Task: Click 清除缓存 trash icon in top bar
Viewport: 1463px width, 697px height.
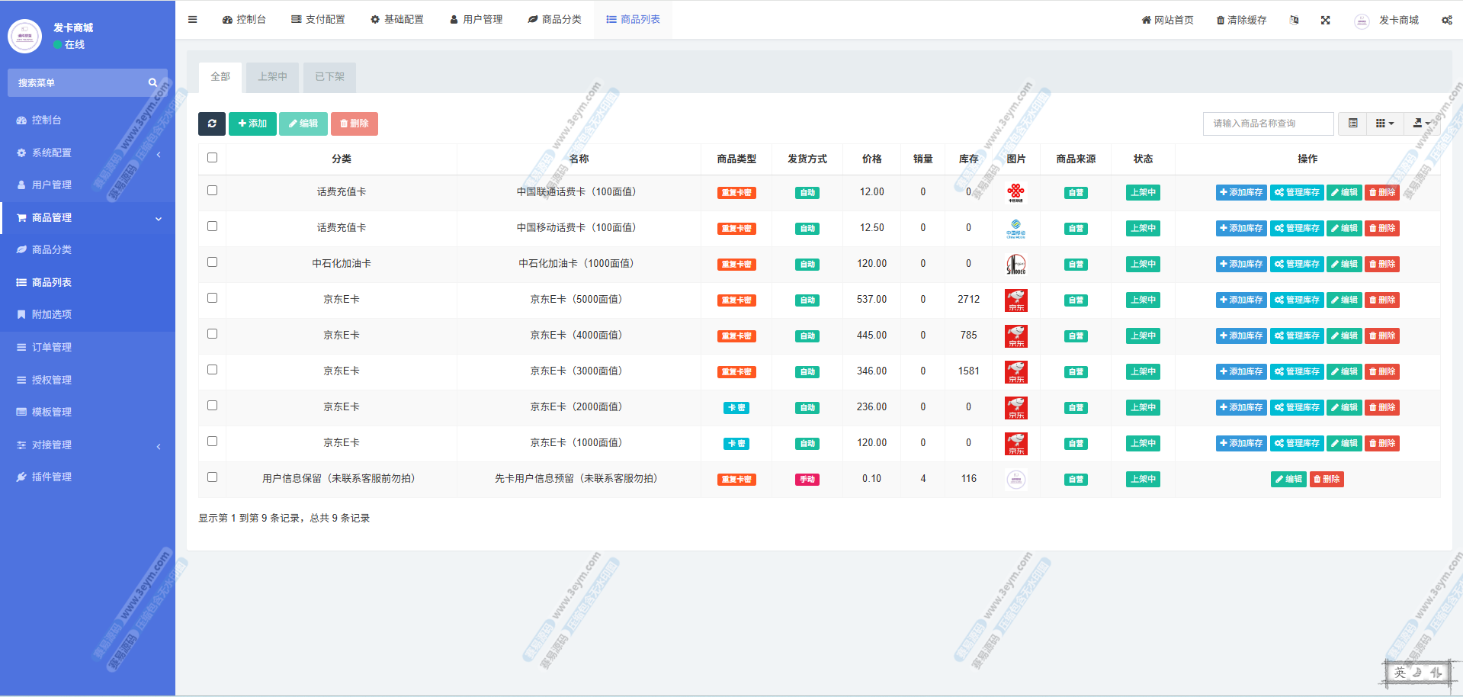Action: [x=1221, y=21]
